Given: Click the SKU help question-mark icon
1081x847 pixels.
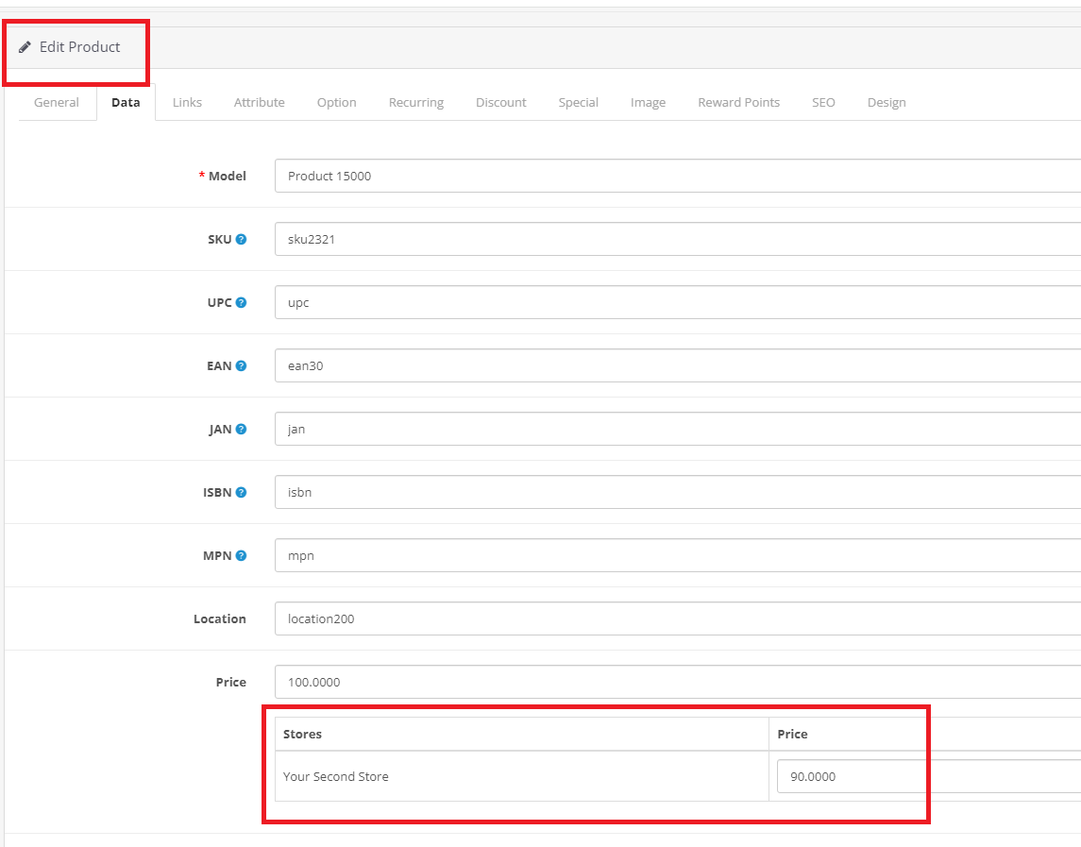Looking at the screenshot, I should (x=241, y=240).
